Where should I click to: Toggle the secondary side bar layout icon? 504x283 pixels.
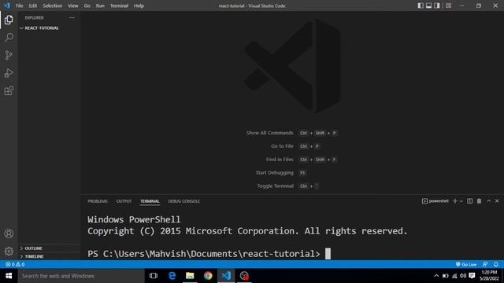[437, 6]
